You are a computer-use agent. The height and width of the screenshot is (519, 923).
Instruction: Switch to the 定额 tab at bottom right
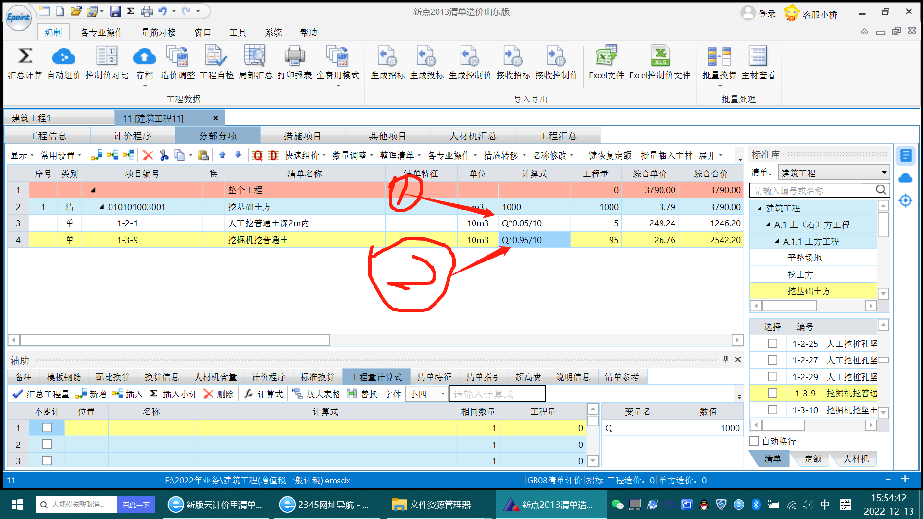813,458
